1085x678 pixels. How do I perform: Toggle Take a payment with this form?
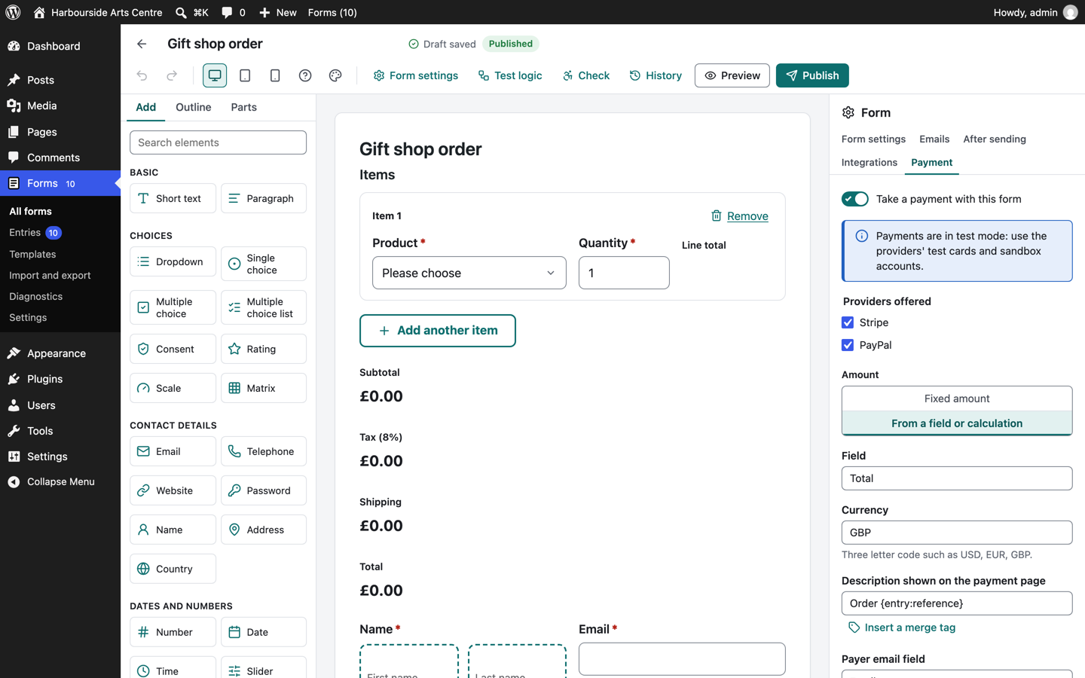(855, 199)
